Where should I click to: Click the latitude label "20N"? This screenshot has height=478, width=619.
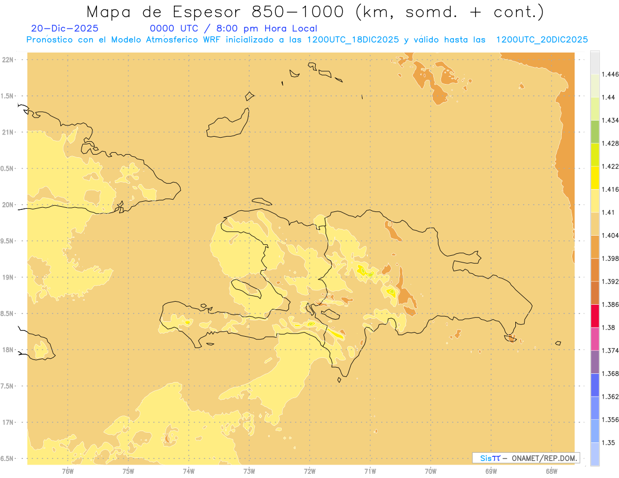tap(8, 205)
